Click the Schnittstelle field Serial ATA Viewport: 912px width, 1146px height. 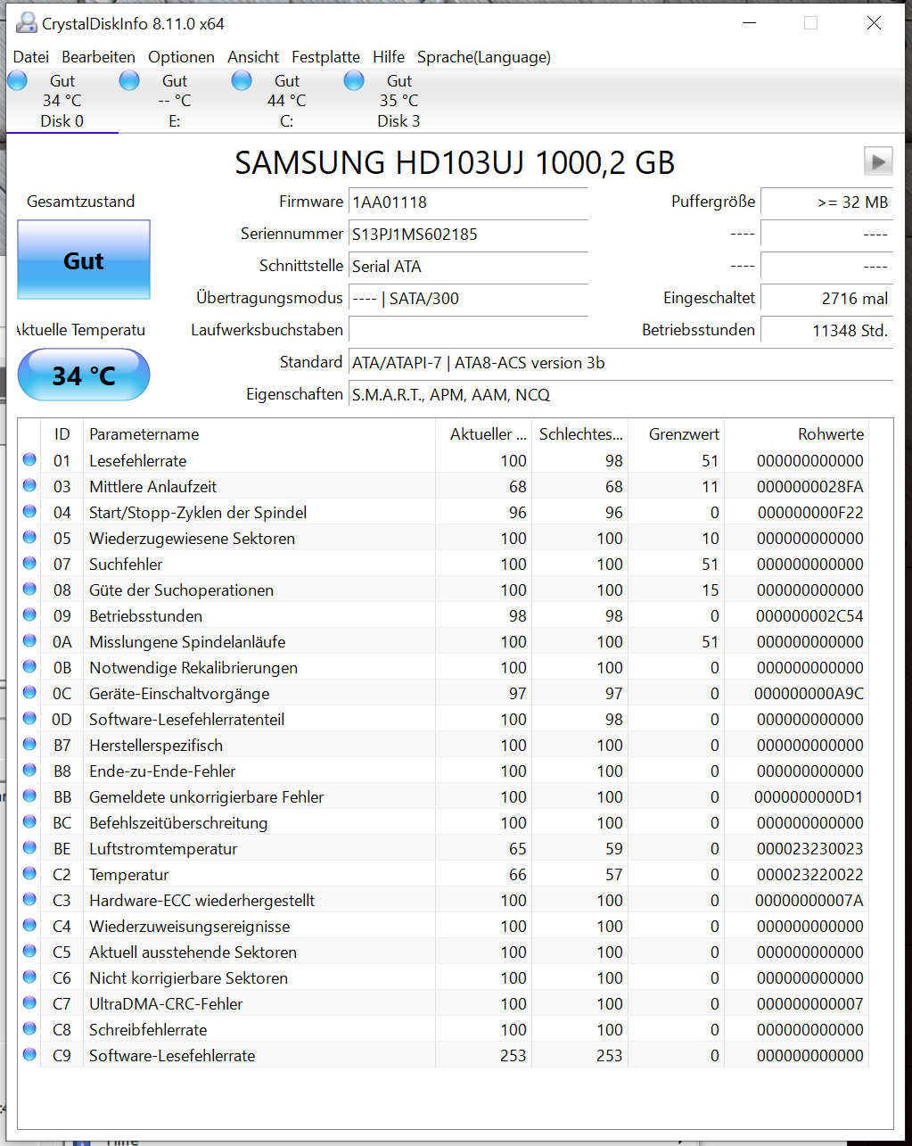click(x=468, y=267)
